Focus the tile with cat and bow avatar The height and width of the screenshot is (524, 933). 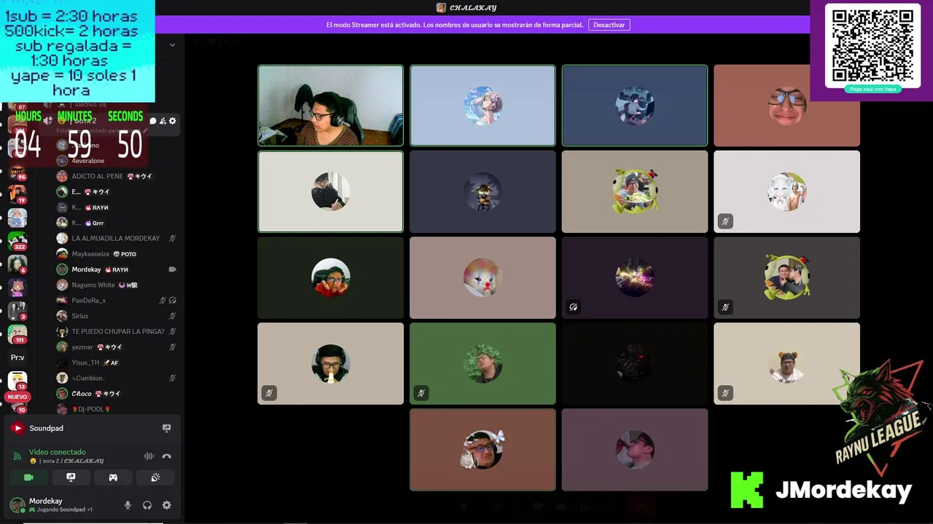(x=483, y=449)
